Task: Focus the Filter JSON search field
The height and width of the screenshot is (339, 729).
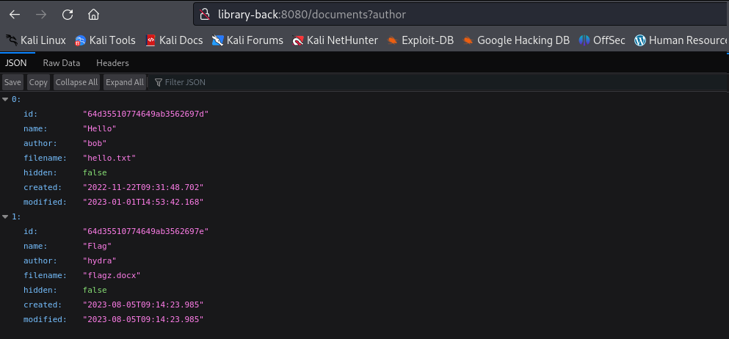Action: tap(437, 82)
